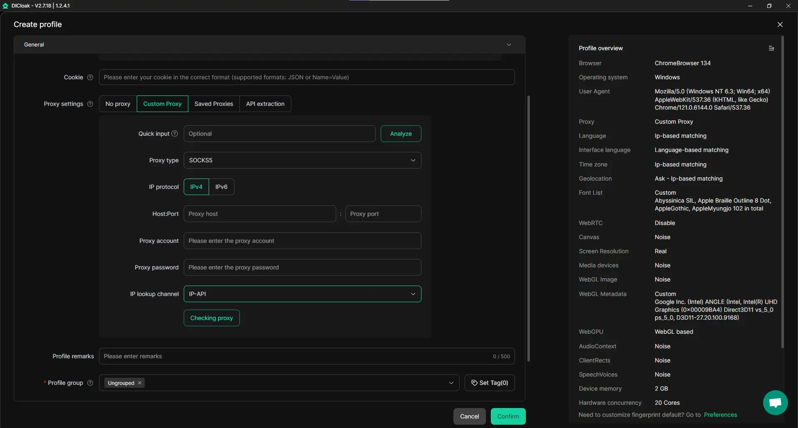Click the form's vertical scrollbar
Viewport: 798px width, 428px height.
[x=528, y=228]
